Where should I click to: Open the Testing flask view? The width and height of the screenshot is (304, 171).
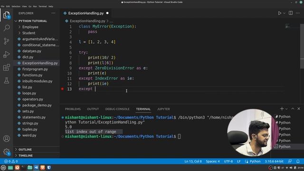pyautogui.click(x=6, y=80)
